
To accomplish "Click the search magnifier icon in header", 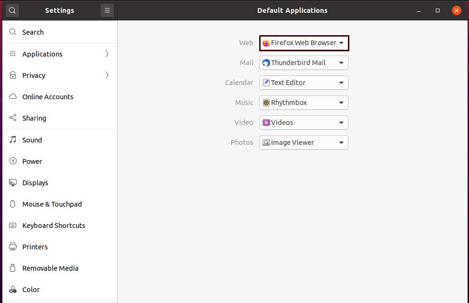I will 12,10.
